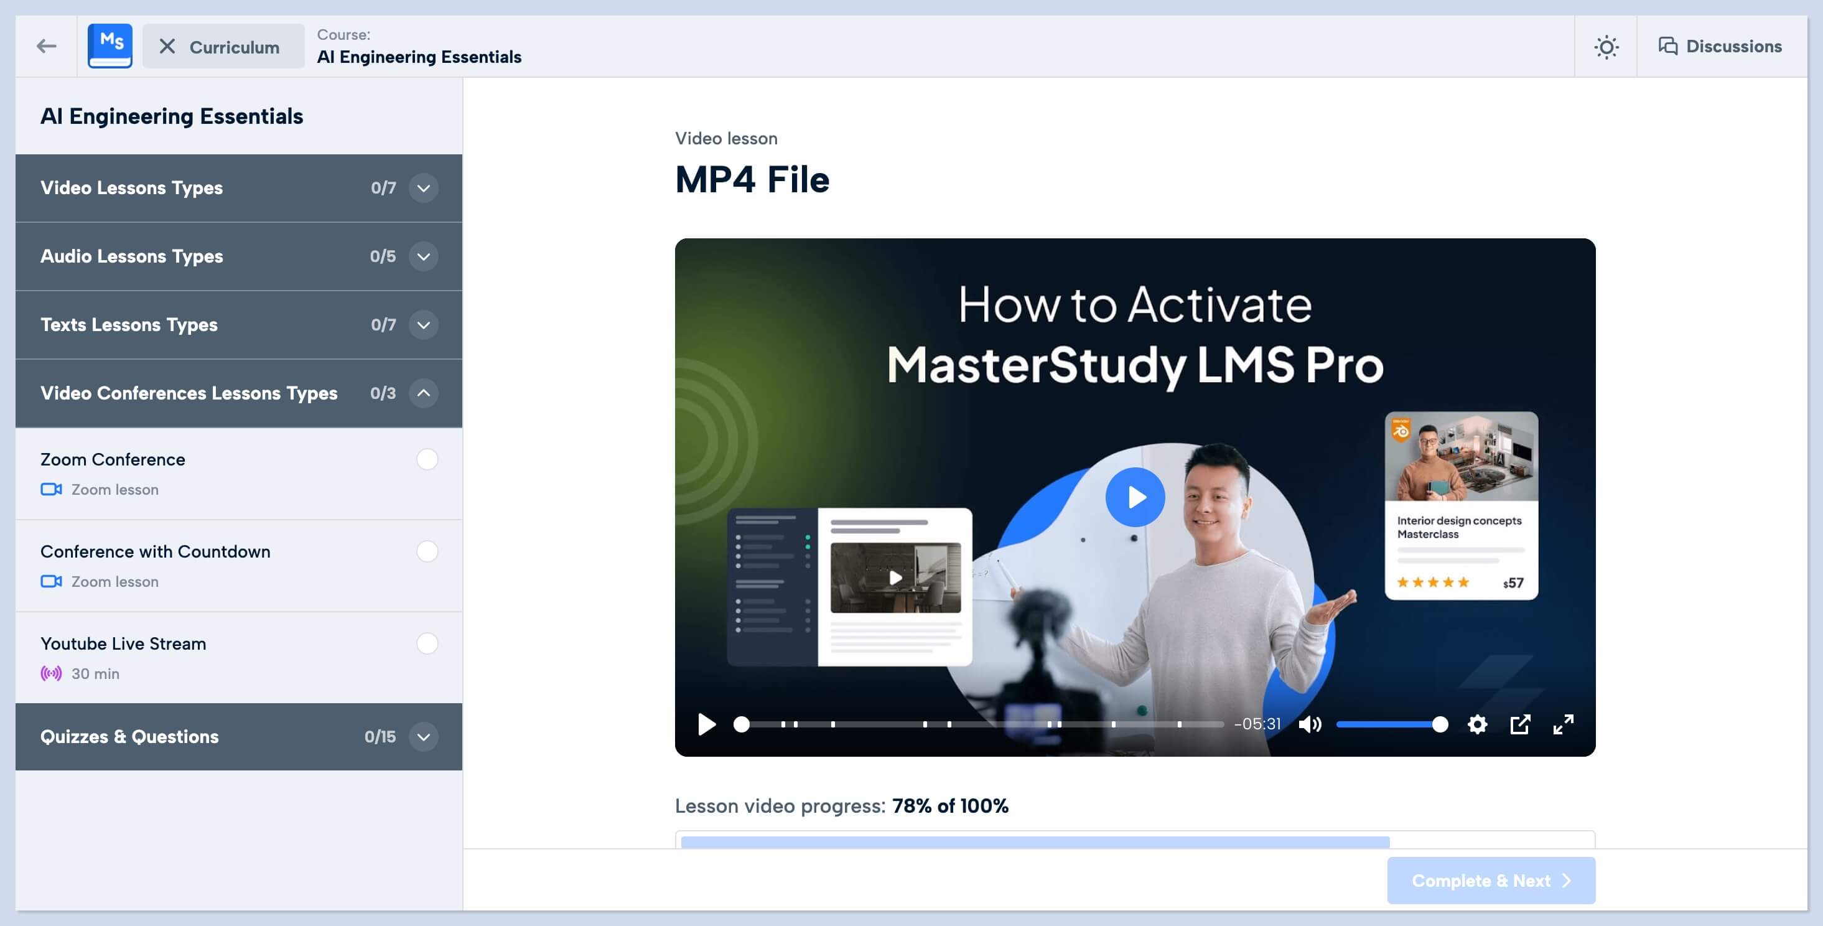Click the remaining time -05:31 display
Screen dimensions: 1823x926
coord(1257,724)
